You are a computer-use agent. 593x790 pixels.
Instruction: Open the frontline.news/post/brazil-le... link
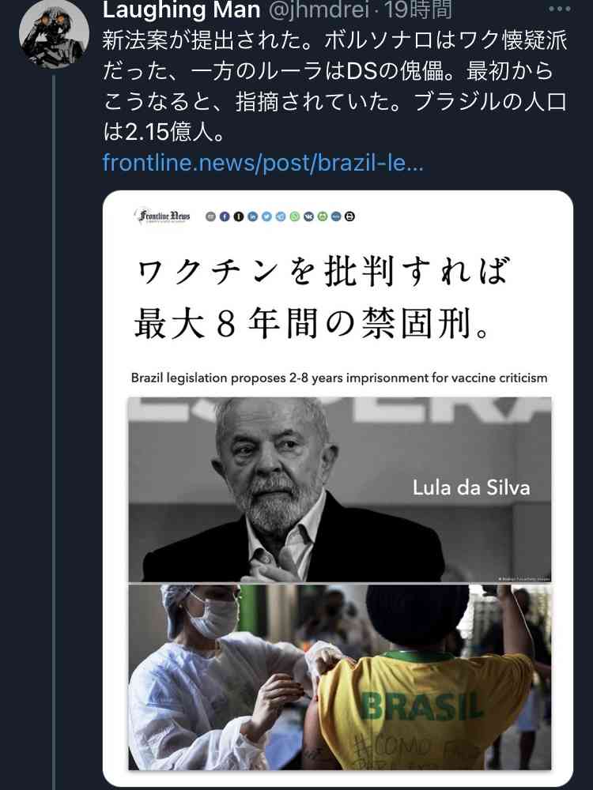pos(263,163)
